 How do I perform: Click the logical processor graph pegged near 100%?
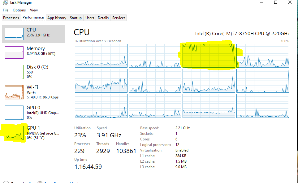pos(209,56)
